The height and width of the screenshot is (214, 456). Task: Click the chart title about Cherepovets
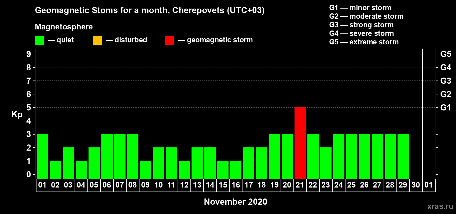point(150,10)
